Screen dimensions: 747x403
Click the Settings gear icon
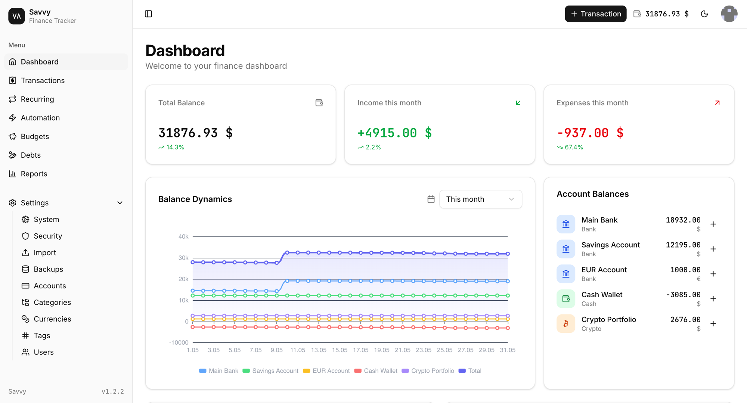(13, 203)
